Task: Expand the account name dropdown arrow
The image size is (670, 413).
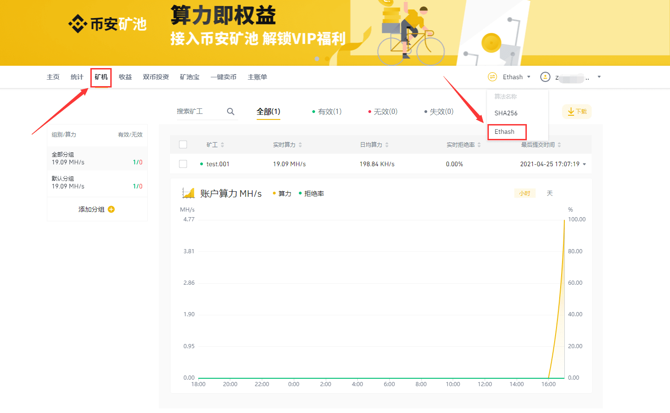Action: [x=599, y=77]
